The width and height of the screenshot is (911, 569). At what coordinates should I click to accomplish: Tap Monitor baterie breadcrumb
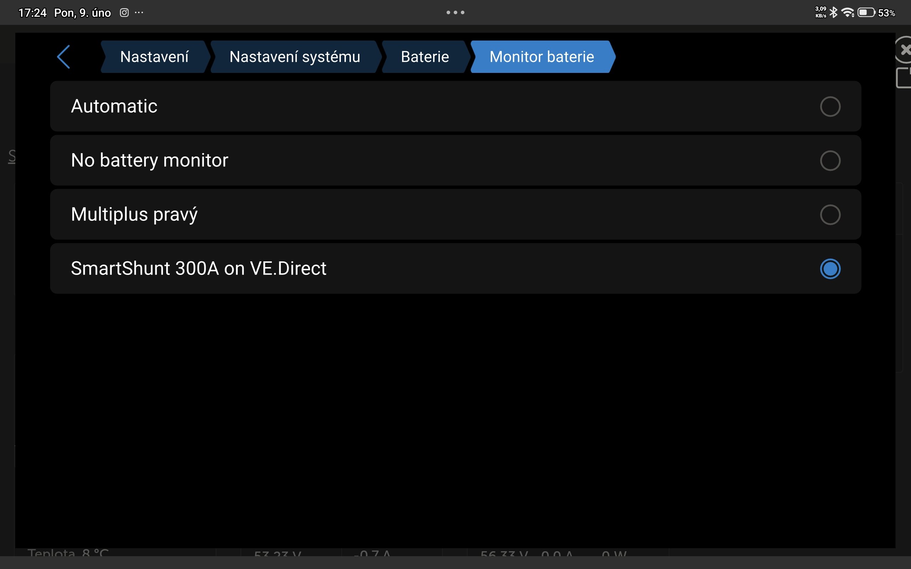[x=541, y=57]
